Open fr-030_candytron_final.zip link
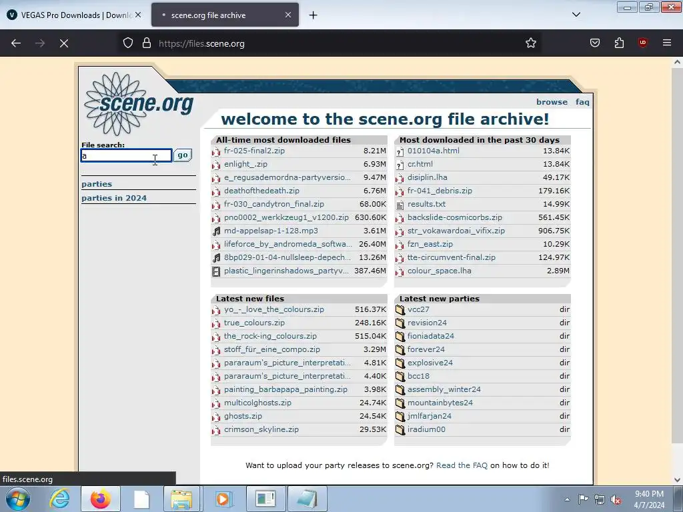683x512 pixels. tap(274, 204)
